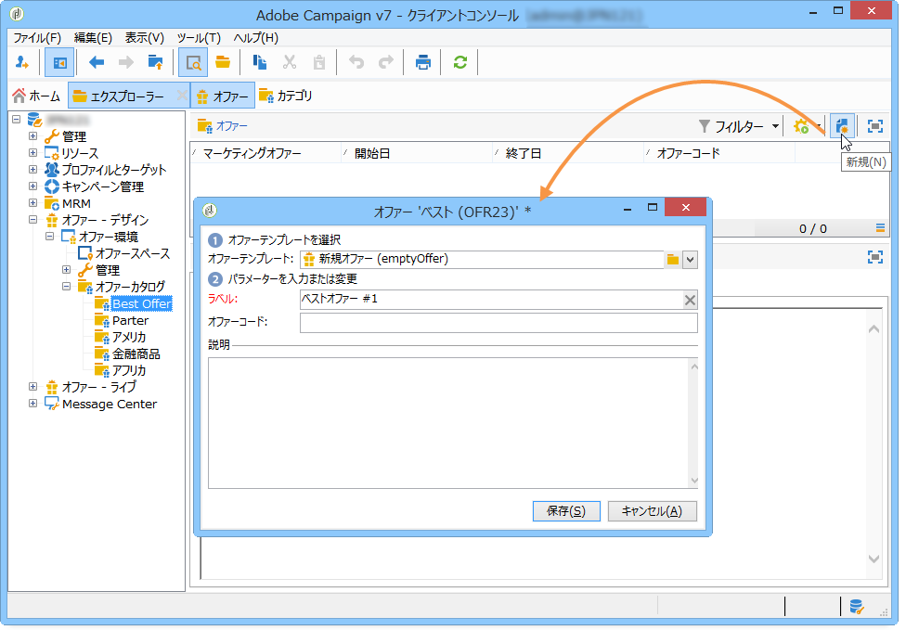This screenshot has height=630, width=906.
Task: Click the open folder toolbar icon
Action: [223, 62]
